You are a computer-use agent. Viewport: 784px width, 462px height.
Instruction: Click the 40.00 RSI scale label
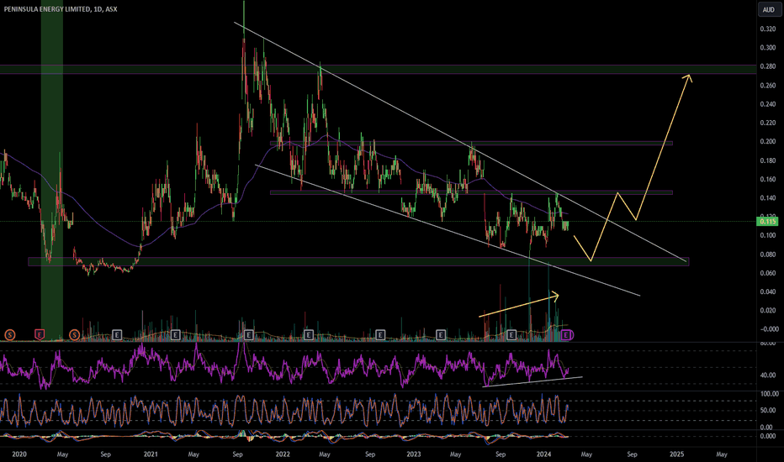768,375
